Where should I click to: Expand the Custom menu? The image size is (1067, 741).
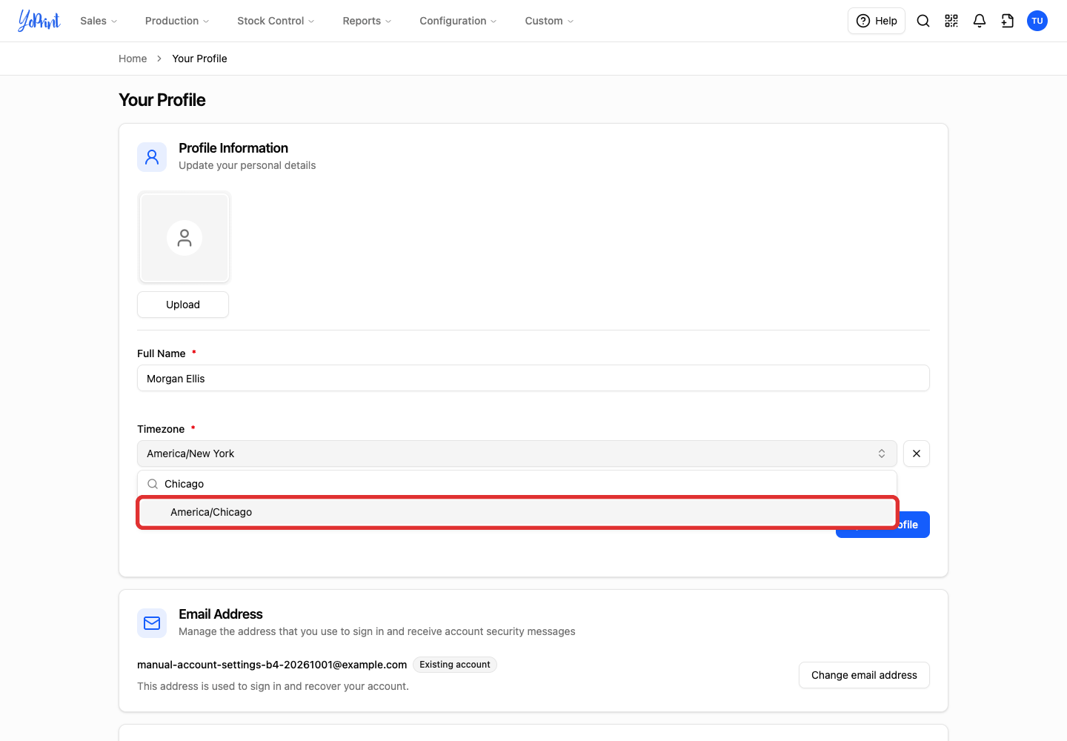point(549,21)
